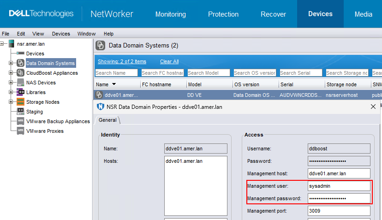Image resolution: width=382 pixels, height=220 pixels.
Task: Sort by the OS version column header
Action: pos(256,84)
